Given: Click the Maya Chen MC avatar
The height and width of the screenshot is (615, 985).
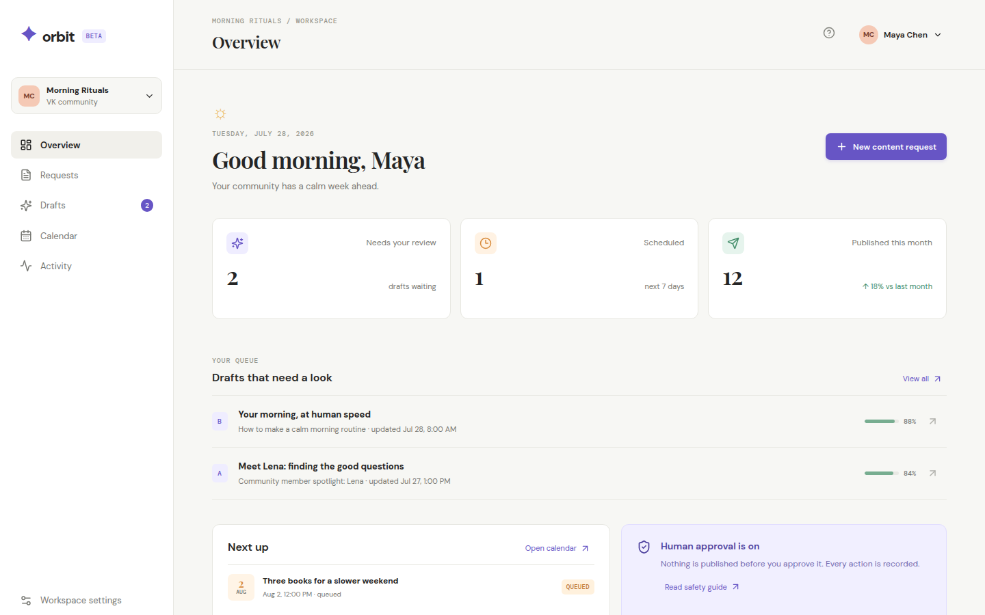Looking at the screenshot, I should tap(869, 35).
